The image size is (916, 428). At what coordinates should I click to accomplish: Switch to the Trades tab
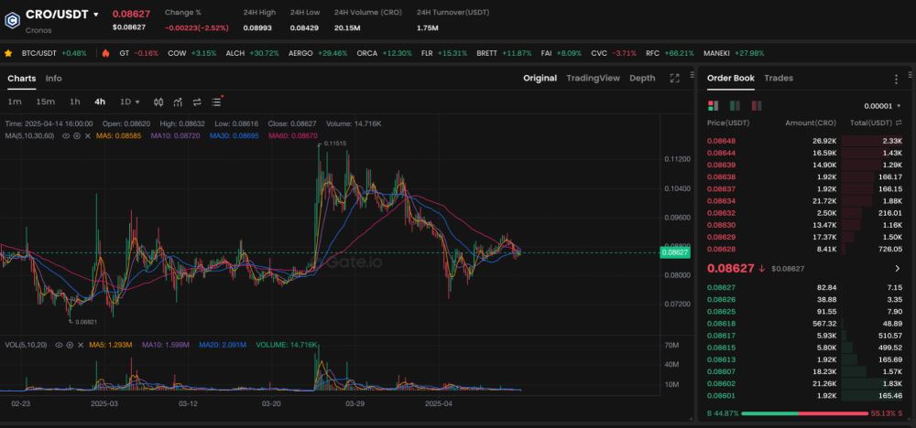point(779,79)
